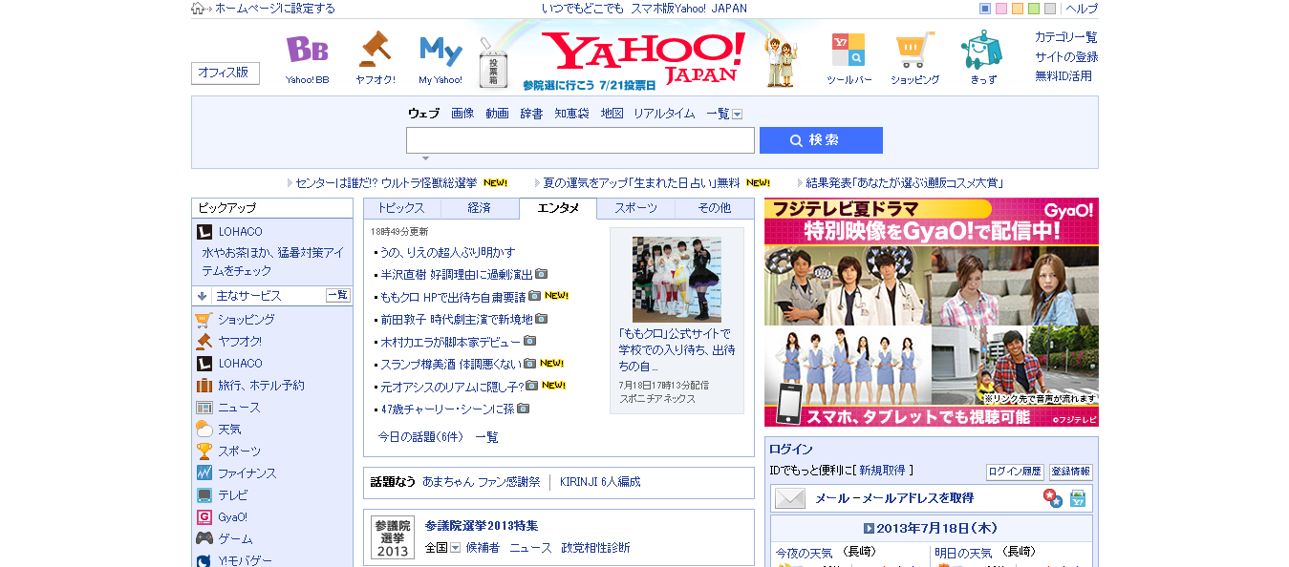This screenshot has width=1289, height=567.
Task: Switch to the スポーツ tab
Action: pos(636,208)
